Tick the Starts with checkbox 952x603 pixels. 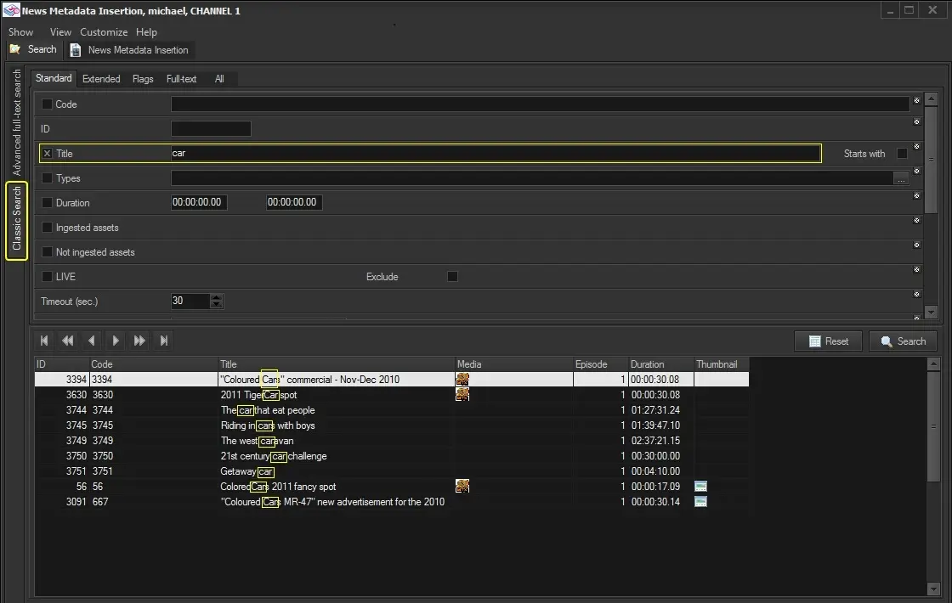coord(902,154)
